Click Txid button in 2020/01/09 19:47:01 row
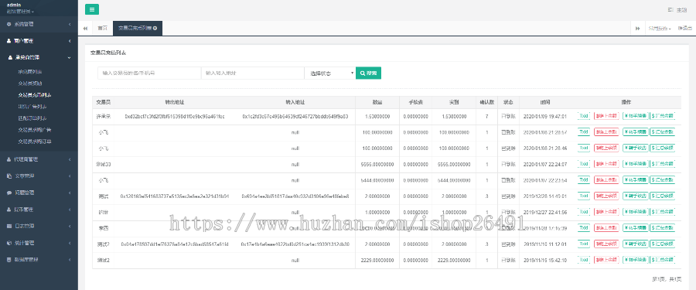 tap(584, 116)
